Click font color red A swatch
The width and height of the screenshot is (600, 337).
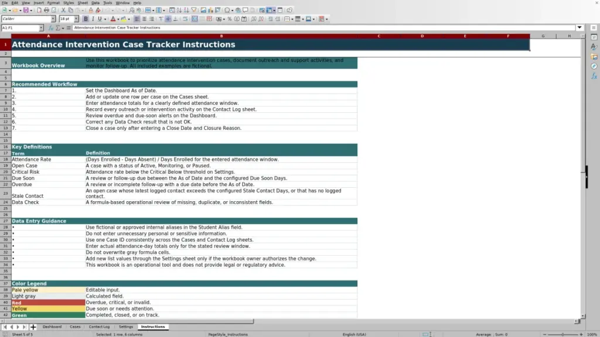(x=113, y=19)
